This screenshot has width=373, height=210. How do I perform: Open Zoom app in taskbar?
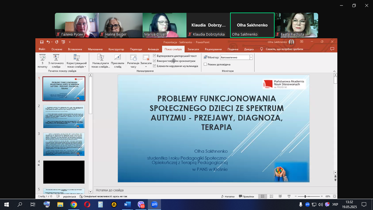[154, 205]
